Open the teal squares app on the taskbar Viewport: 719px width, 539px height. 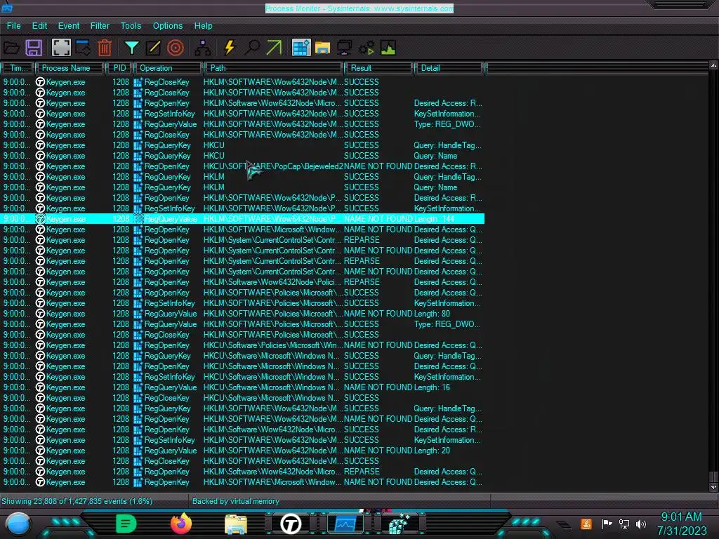(400, 524)
